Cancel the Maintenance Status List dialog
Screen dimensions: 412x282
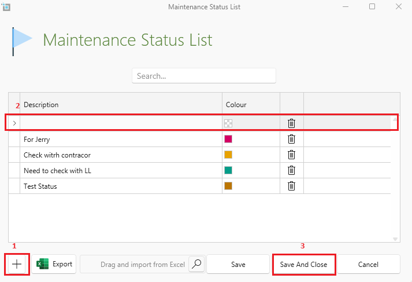[x=368, y=264]
